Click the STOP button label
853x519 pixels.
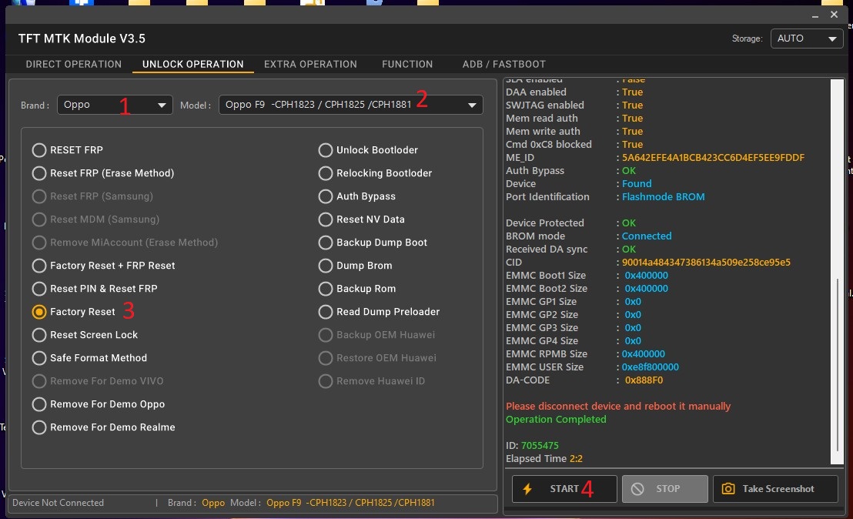point(668,488)
